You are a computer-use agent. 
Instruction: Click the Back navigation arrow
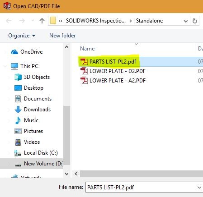(9, 21)
